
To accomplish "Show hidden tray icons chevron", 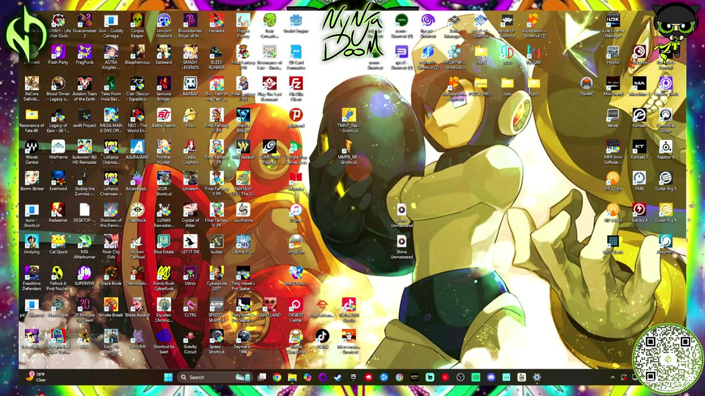I will [612, 377].
